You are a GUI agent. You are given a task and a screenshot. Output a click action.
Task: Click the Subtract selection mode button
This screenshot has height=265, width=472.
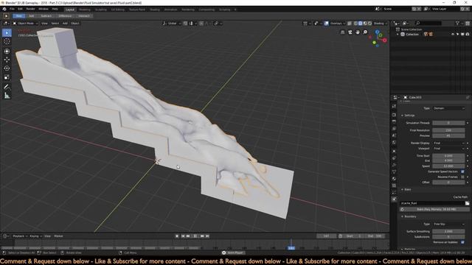pos(46,16)
